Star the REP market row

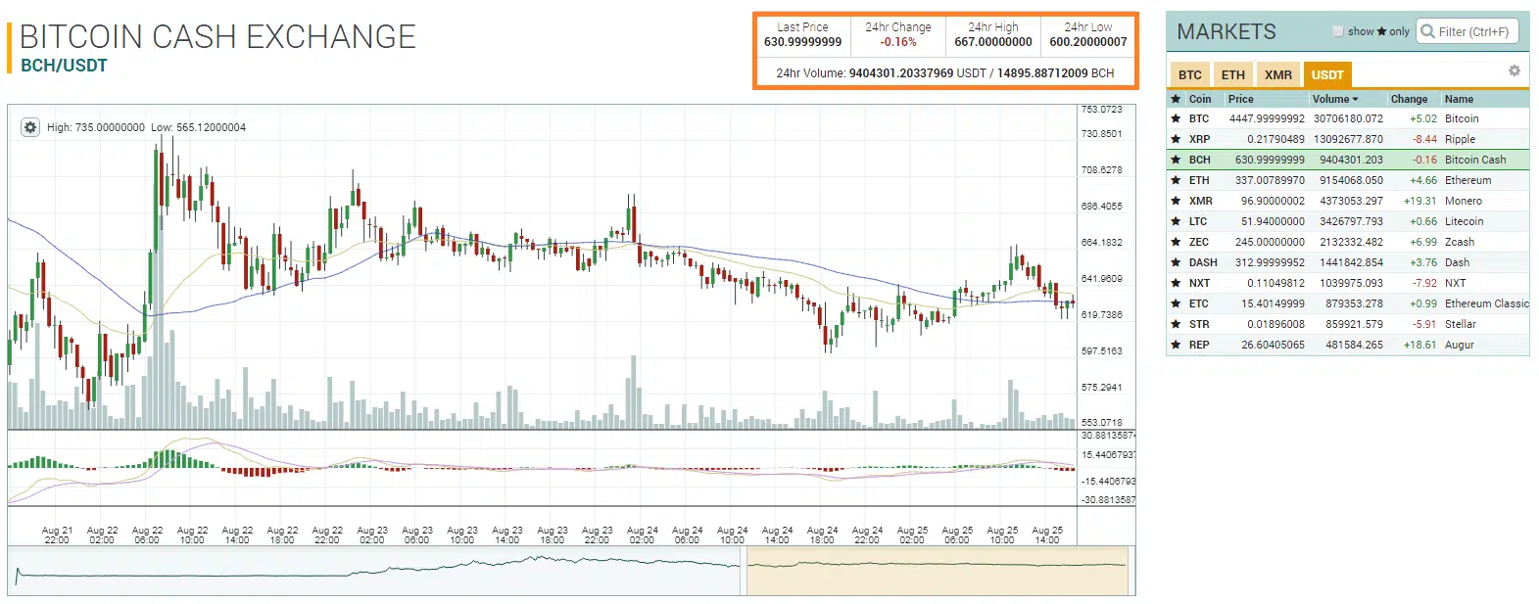1176,345
